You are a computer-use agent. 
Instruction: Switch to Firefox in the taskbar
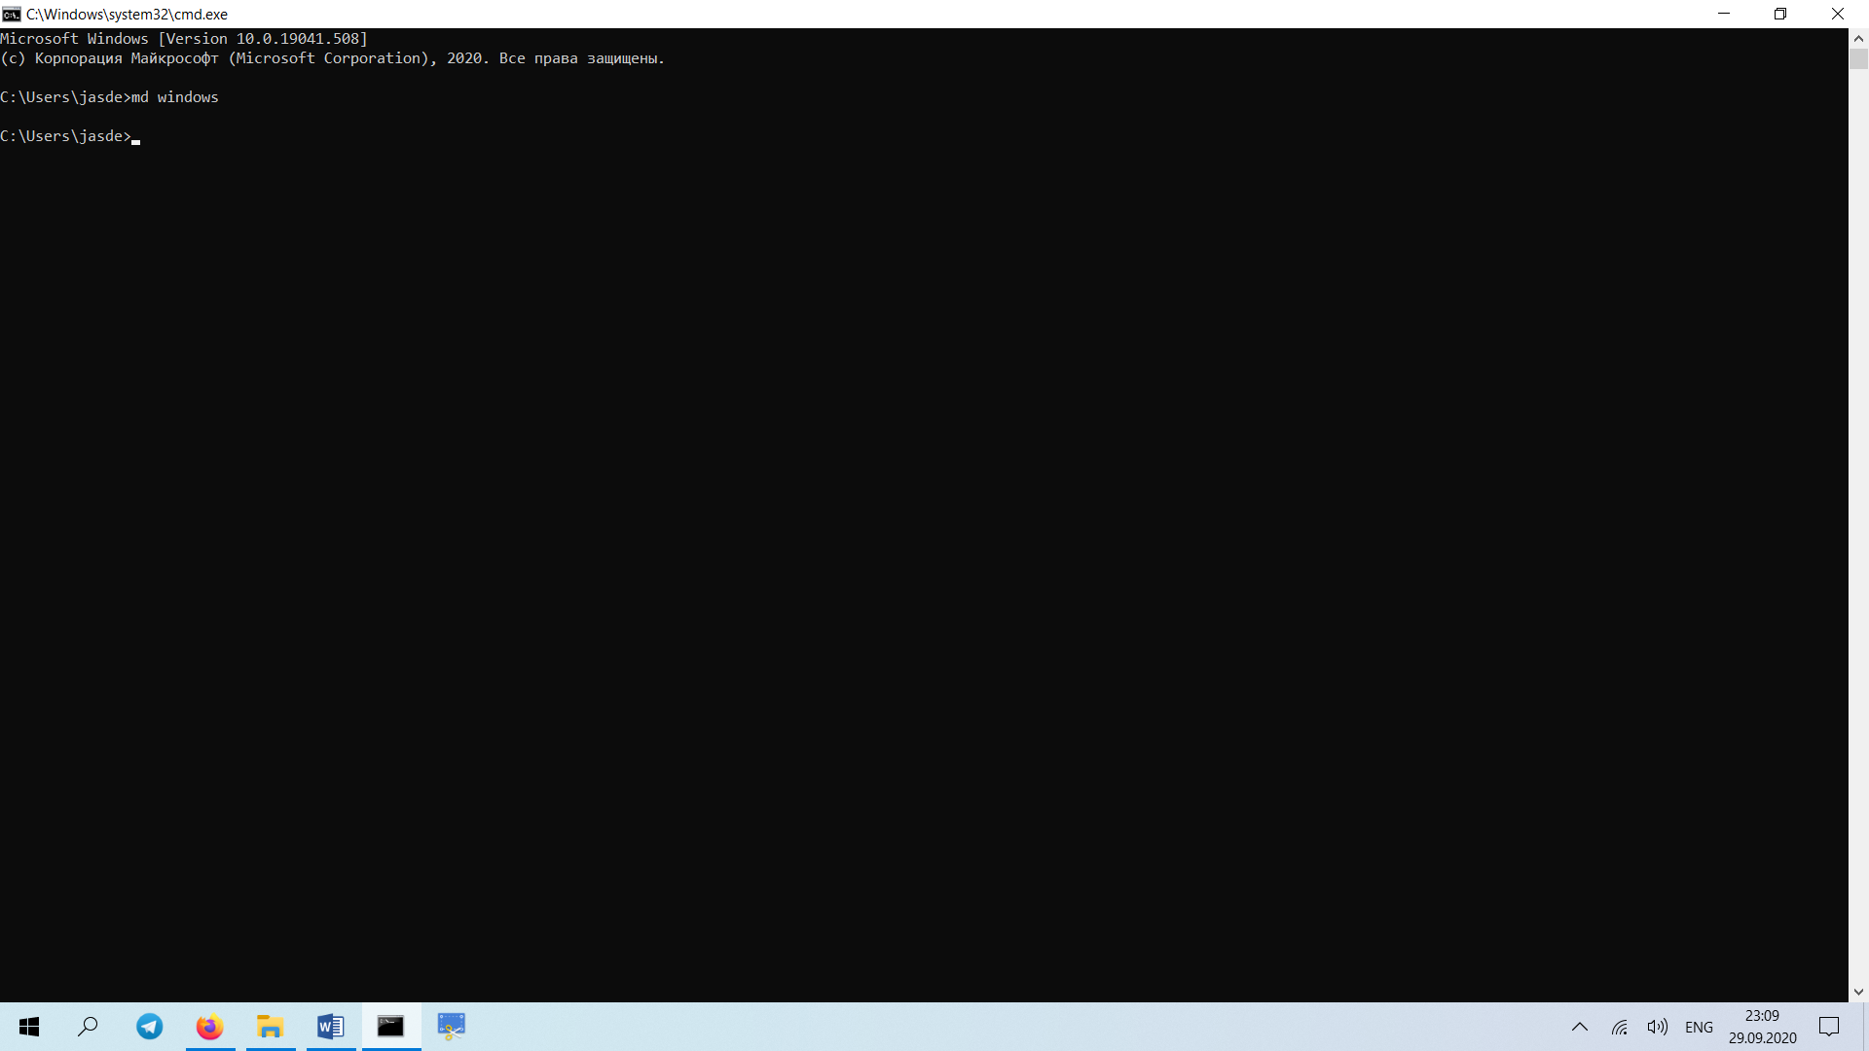209,1027
